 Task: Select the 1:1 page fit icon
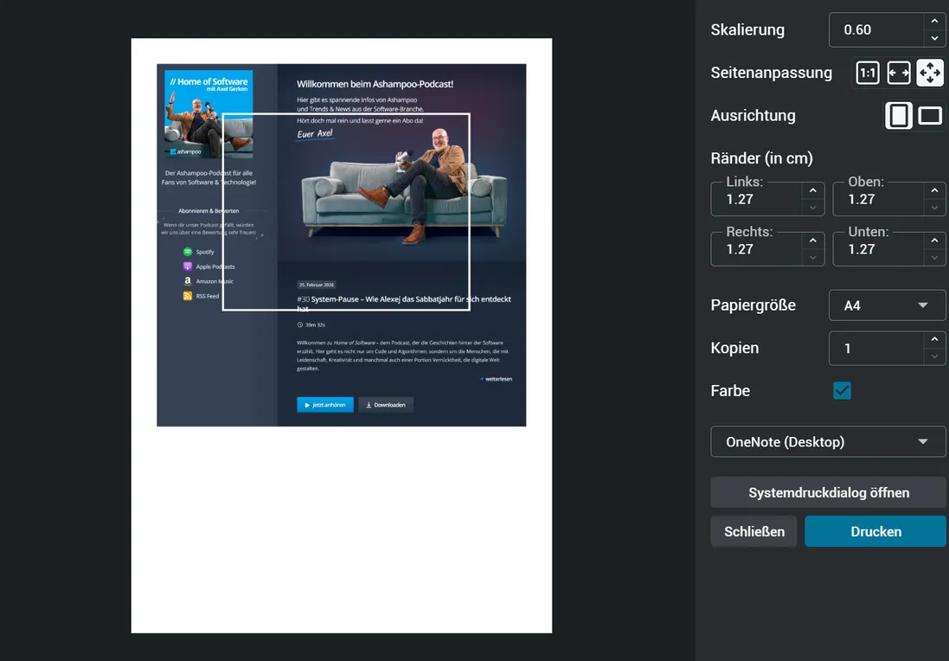coord(868,74)
